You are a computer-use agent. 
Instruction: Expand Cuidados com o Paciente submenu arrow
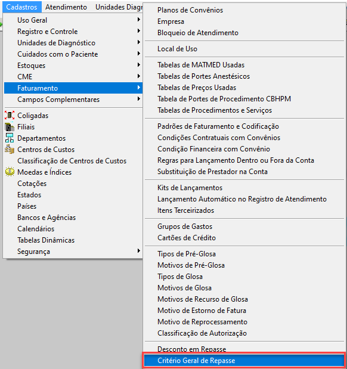[139, 54]
